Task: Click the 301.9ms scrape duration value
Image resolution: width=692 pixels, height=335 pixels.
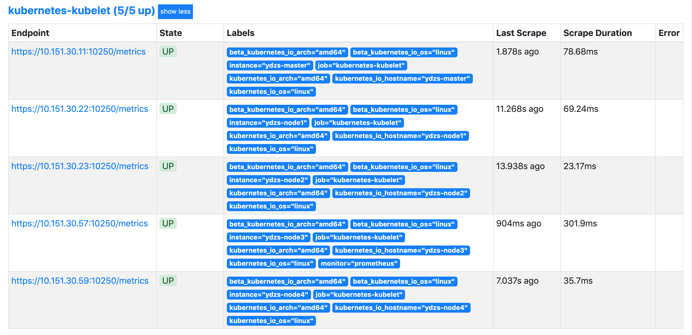Action: (x=580, y=223)
